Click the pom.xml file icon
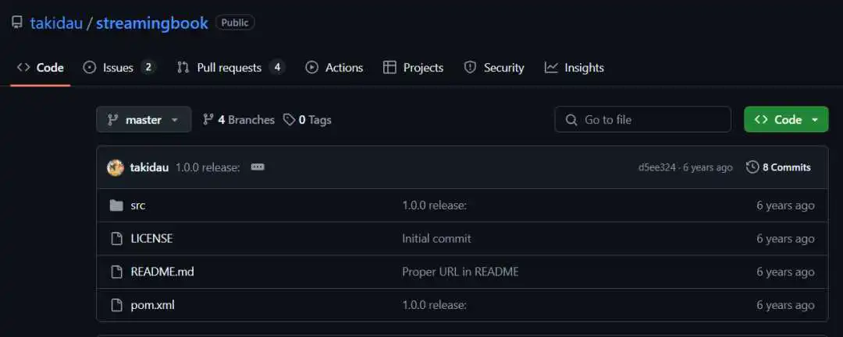 [x=116, y=305]
